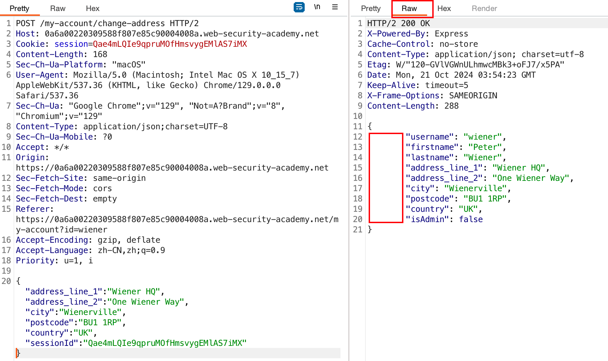The width and height of the screenshot is (608, 361).
Task: Click "postcode" line in response JSON
Action: pyautogui.click(x=459, y=199)
